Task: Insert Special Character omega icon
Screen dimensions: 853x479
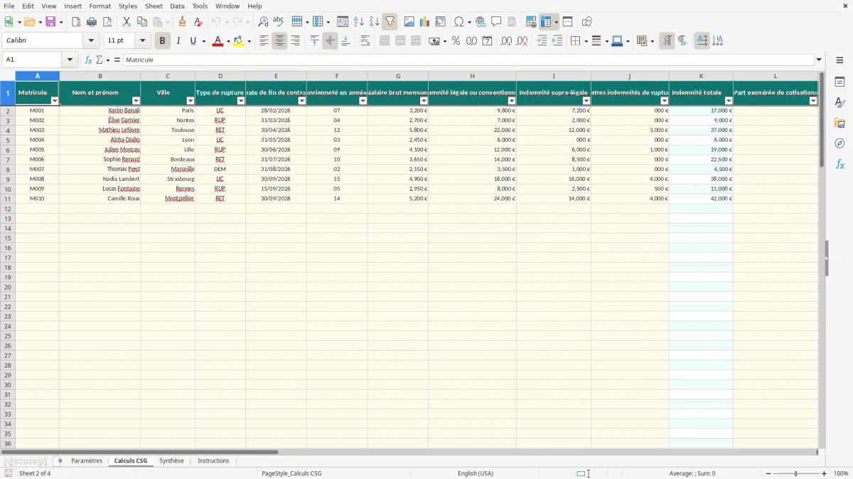Action: click(x=458, y=22)
